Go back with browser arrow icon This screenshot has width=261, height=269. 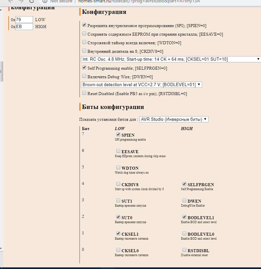point(11,1)
